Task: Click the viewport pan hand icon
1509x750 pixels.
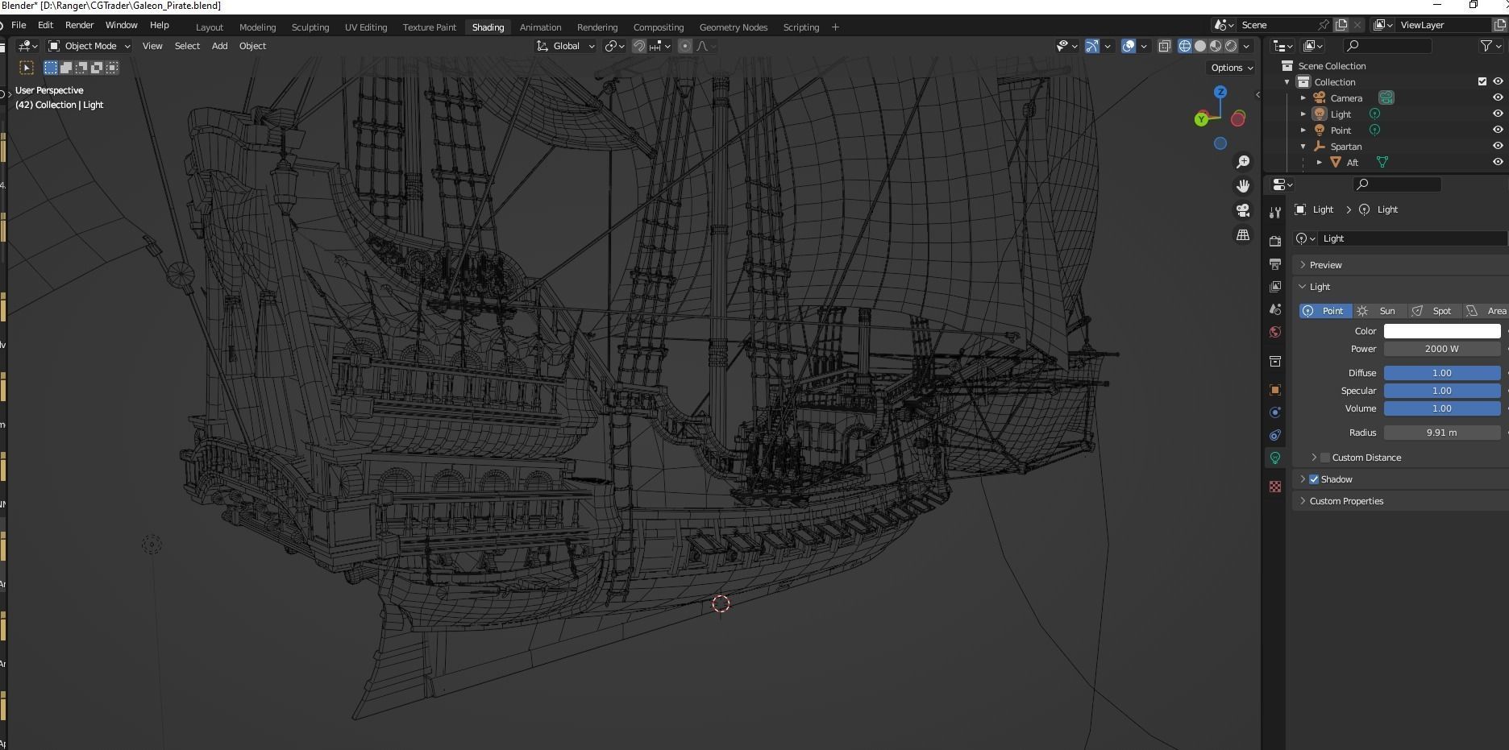Action: [1243, 186]
